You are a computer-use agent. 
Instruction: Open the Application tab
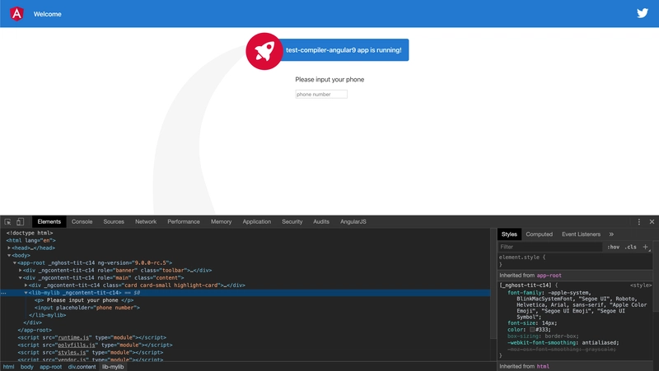click(257, 221)
